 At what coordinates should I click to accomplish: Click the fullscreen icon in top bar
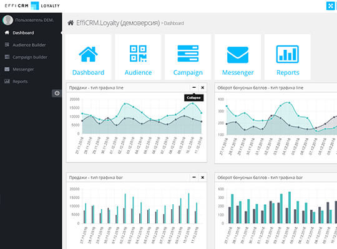click(330, 6)
